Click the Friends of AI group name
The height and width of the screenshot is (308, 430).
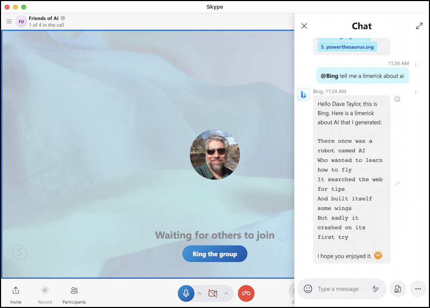coord(44,18)
